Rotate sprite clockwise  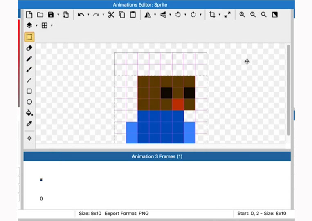click(x=193, y=15)
